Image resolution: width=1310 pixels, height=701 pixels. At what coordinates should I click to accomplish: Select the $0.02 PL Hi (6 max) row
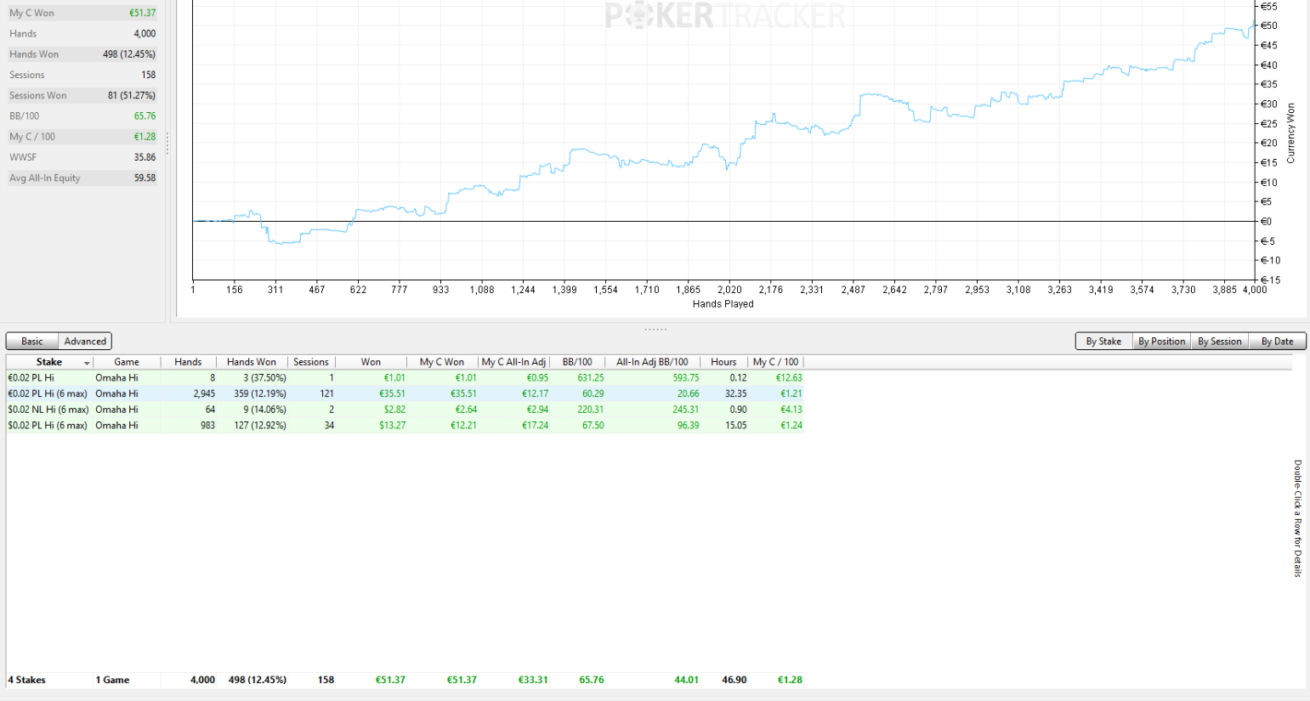click(x=405, y=426)
